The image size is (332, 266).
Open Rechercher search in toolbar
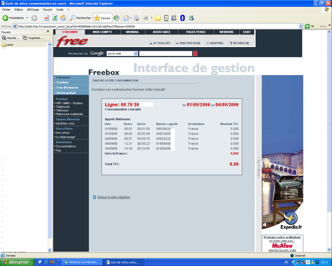80,18
